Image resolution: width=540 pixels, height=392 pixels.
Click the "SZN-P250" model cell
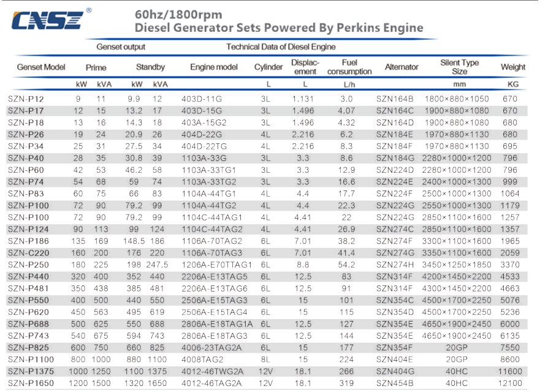(28, 265)
